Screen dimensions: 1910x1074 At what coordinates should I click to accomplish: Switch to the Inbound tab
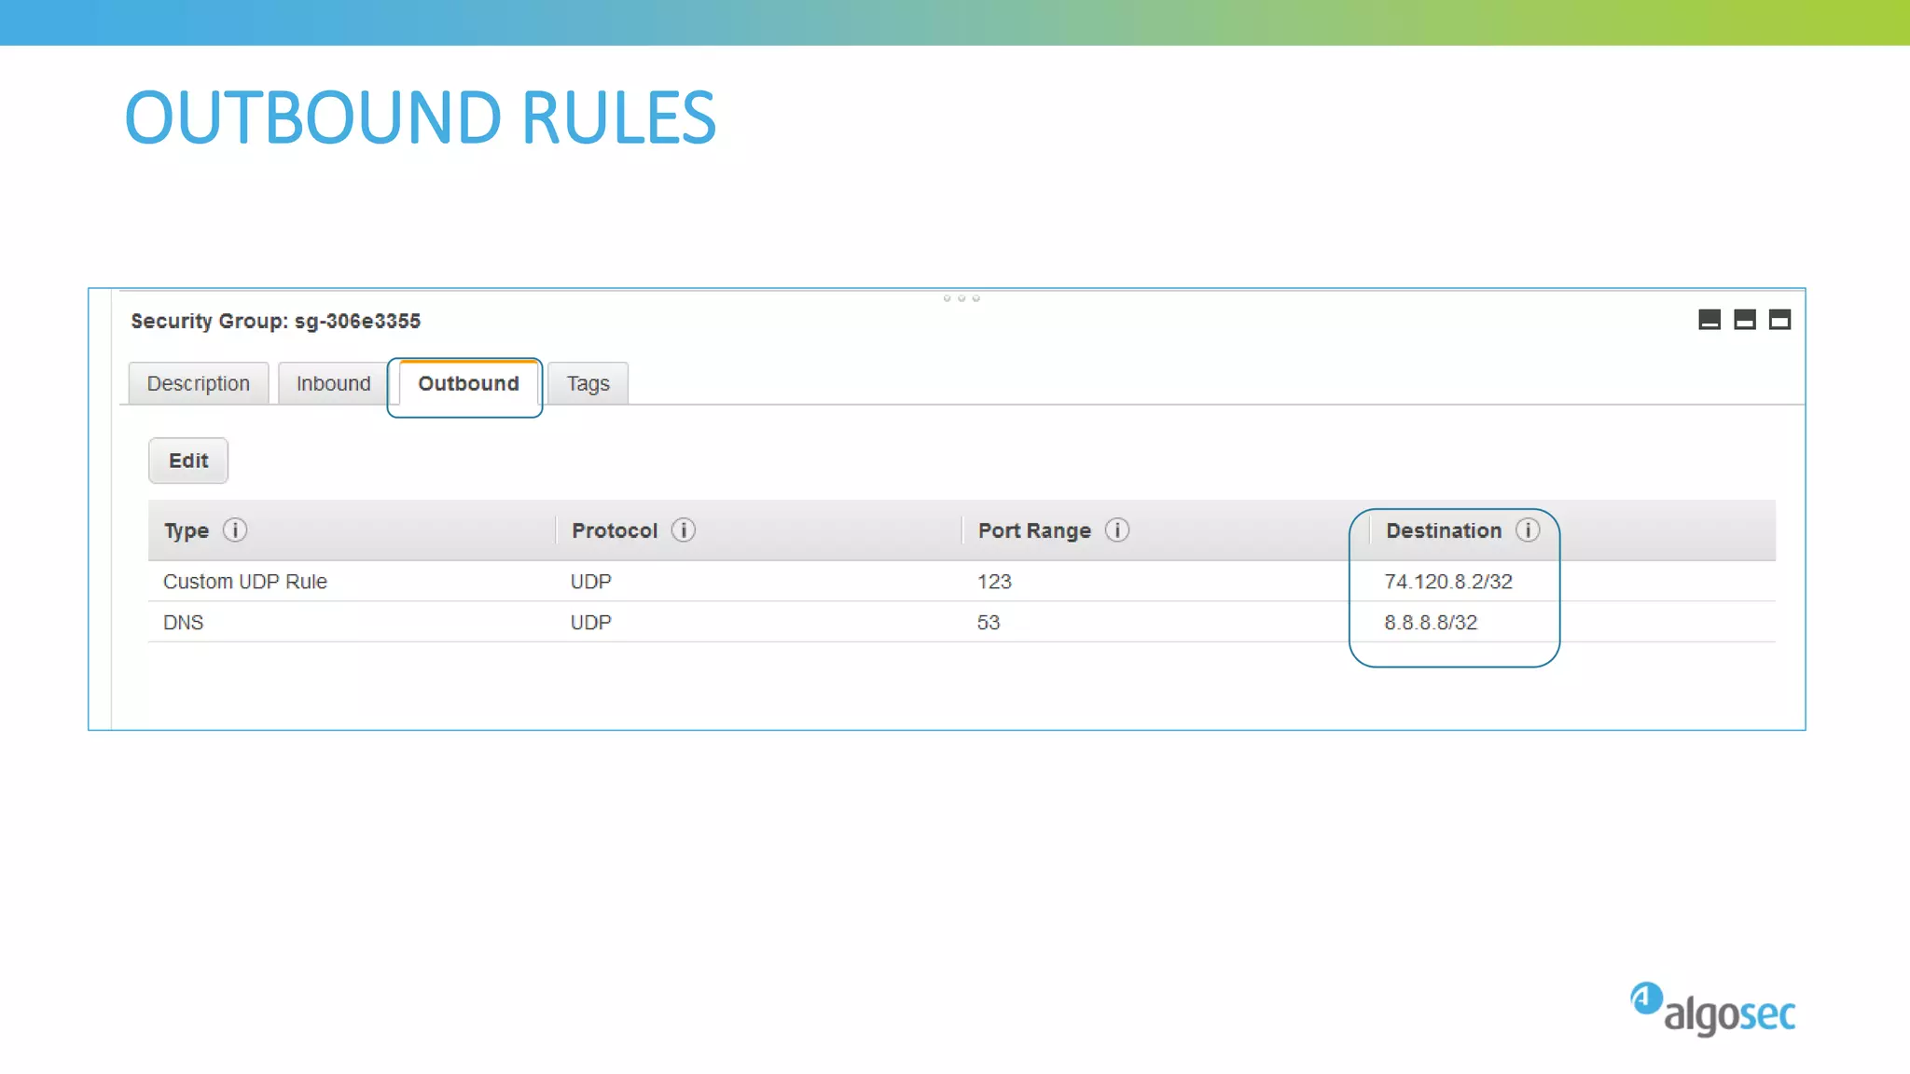point(333,383)
